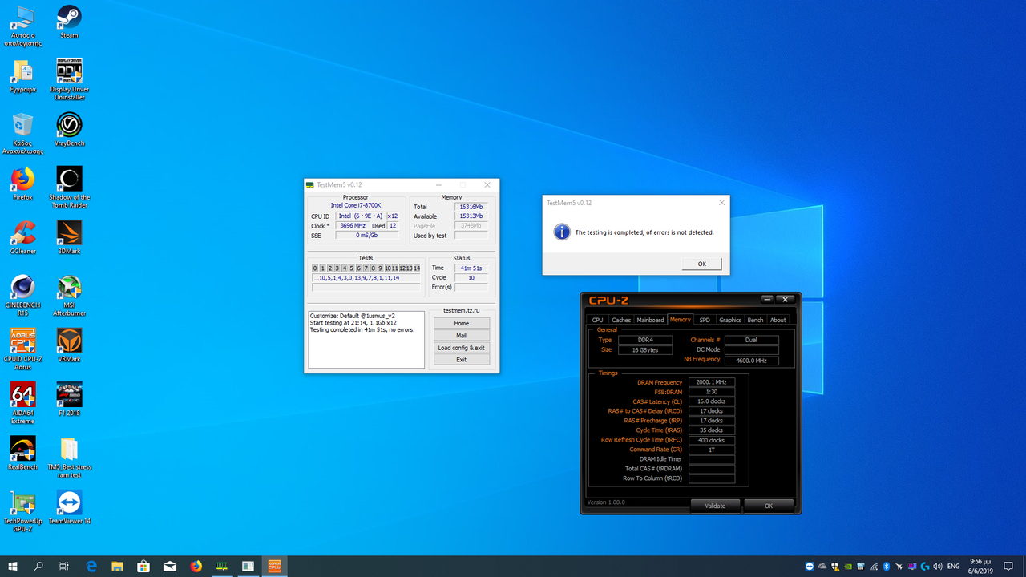Image resolution: width=1026 pixels, height=577 pixels.
Task: Open Cinebench R15 shortcut
Action: [x=22, y=295]
